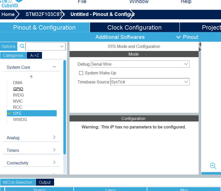
Task: Open the File menu
Action: tap(82, 2)
